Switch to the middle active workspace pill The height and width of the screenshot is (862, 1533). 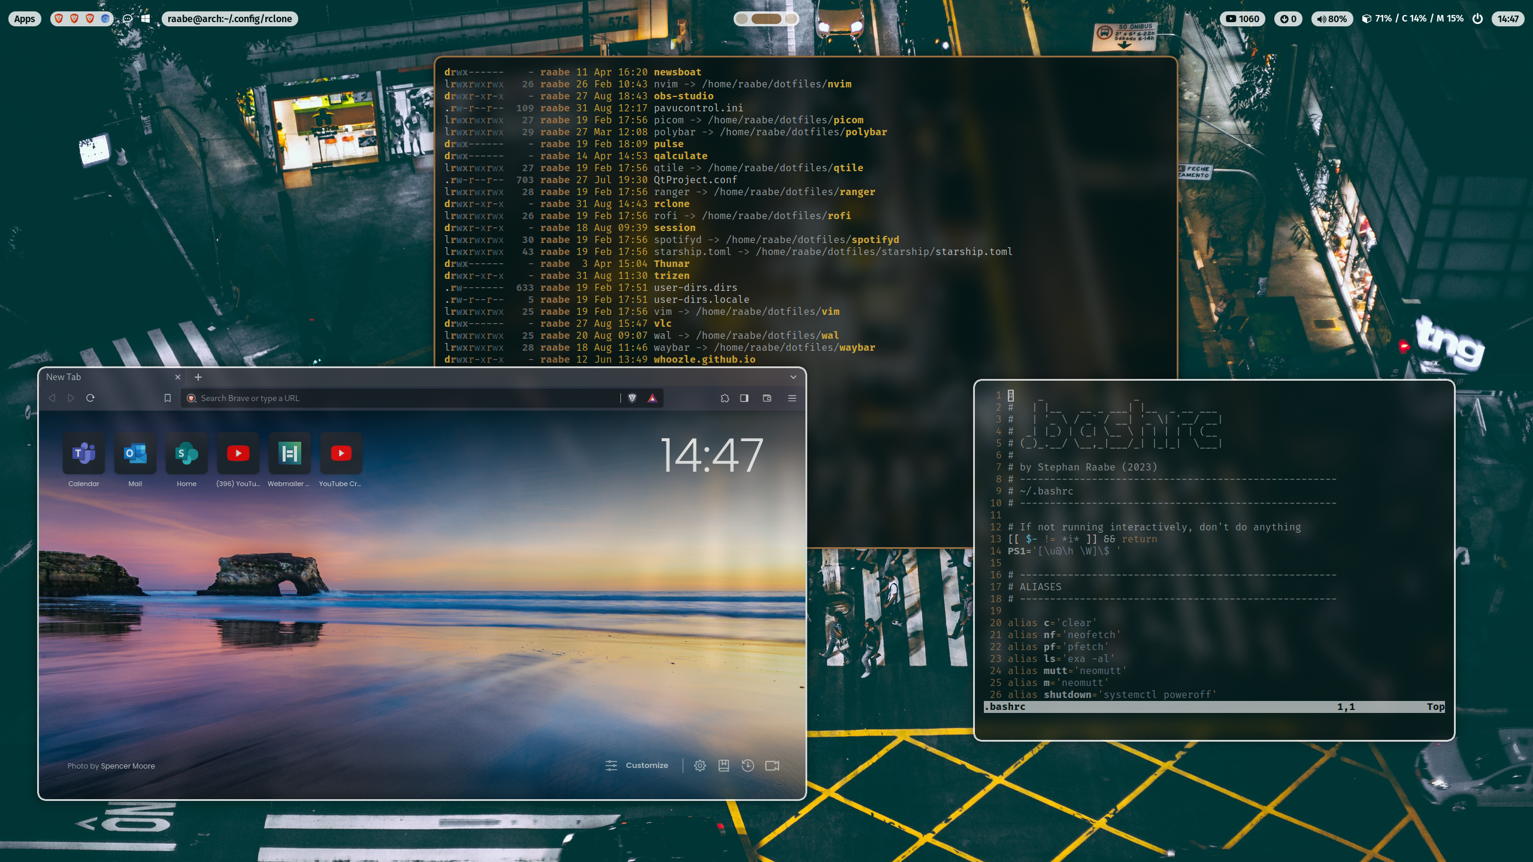[x=766, y=19]
